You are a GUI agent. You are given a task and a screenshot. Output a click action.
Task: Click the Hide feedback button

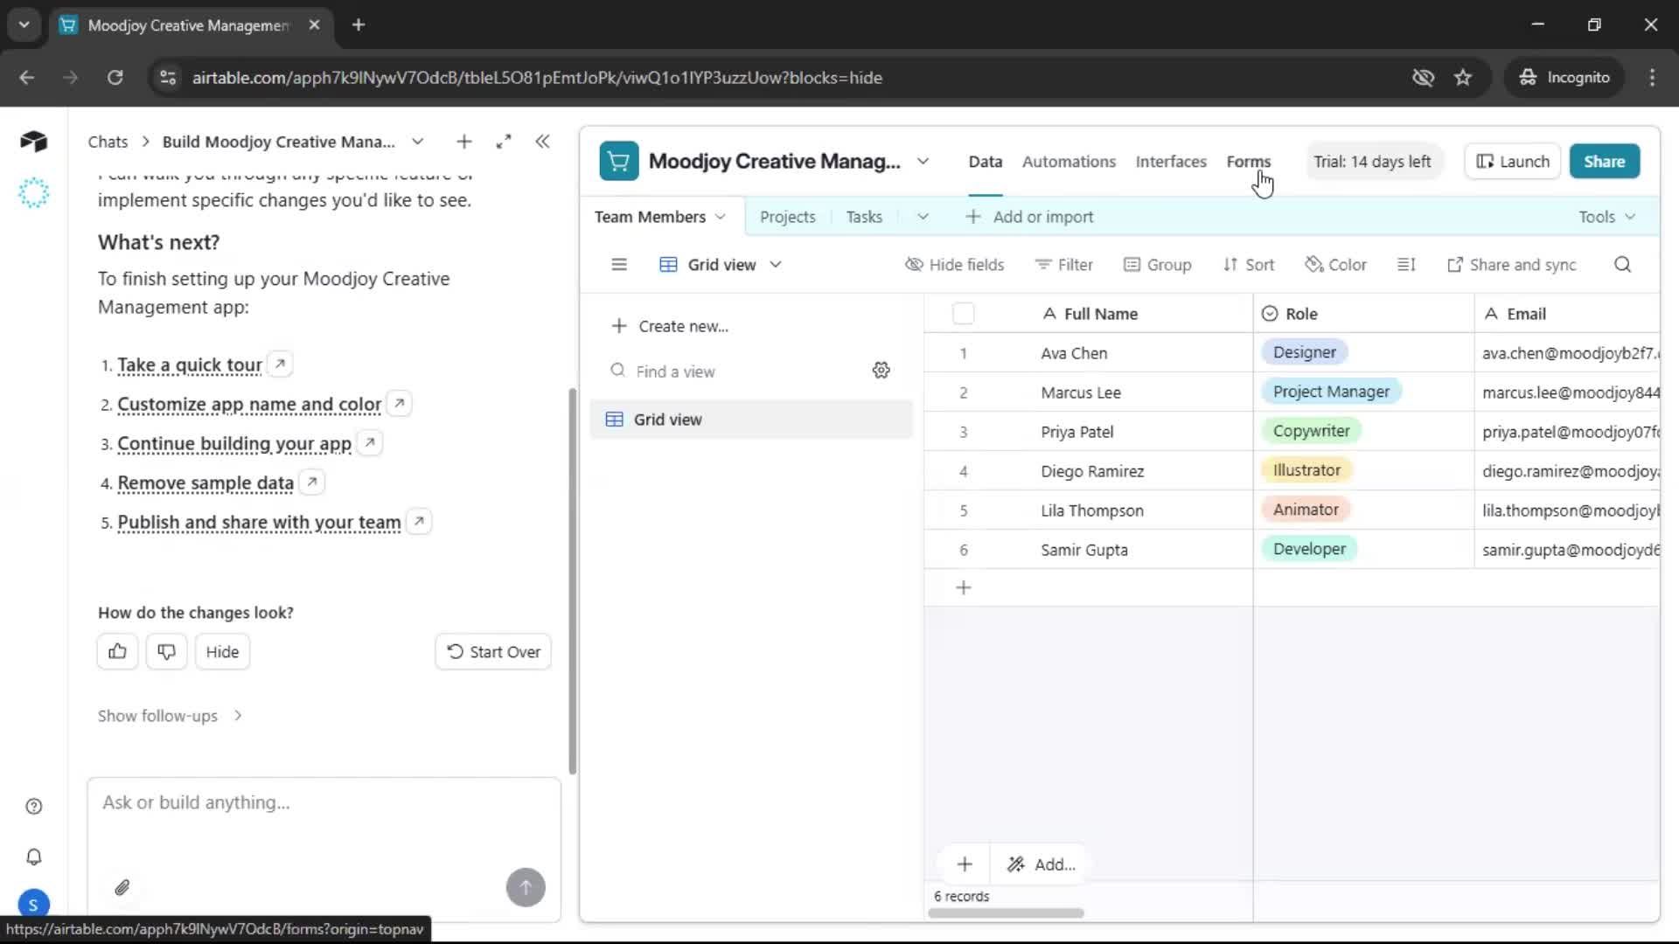pyautogui.click(x=222, y=652)
